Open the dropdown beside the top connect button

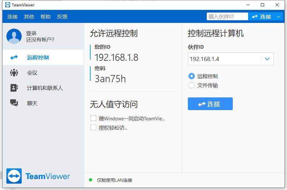(x=279, y=17)
